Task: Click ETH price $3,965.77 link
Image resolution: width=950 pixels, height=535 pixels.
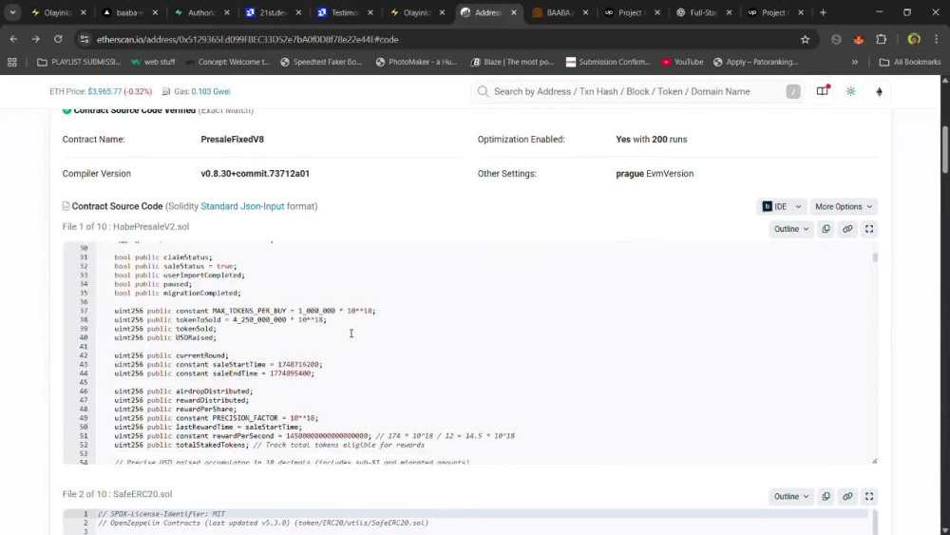Action: [104, 91]
